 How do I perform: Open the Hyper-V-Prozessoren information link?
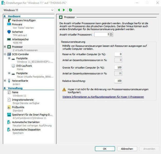click(103, 97)
